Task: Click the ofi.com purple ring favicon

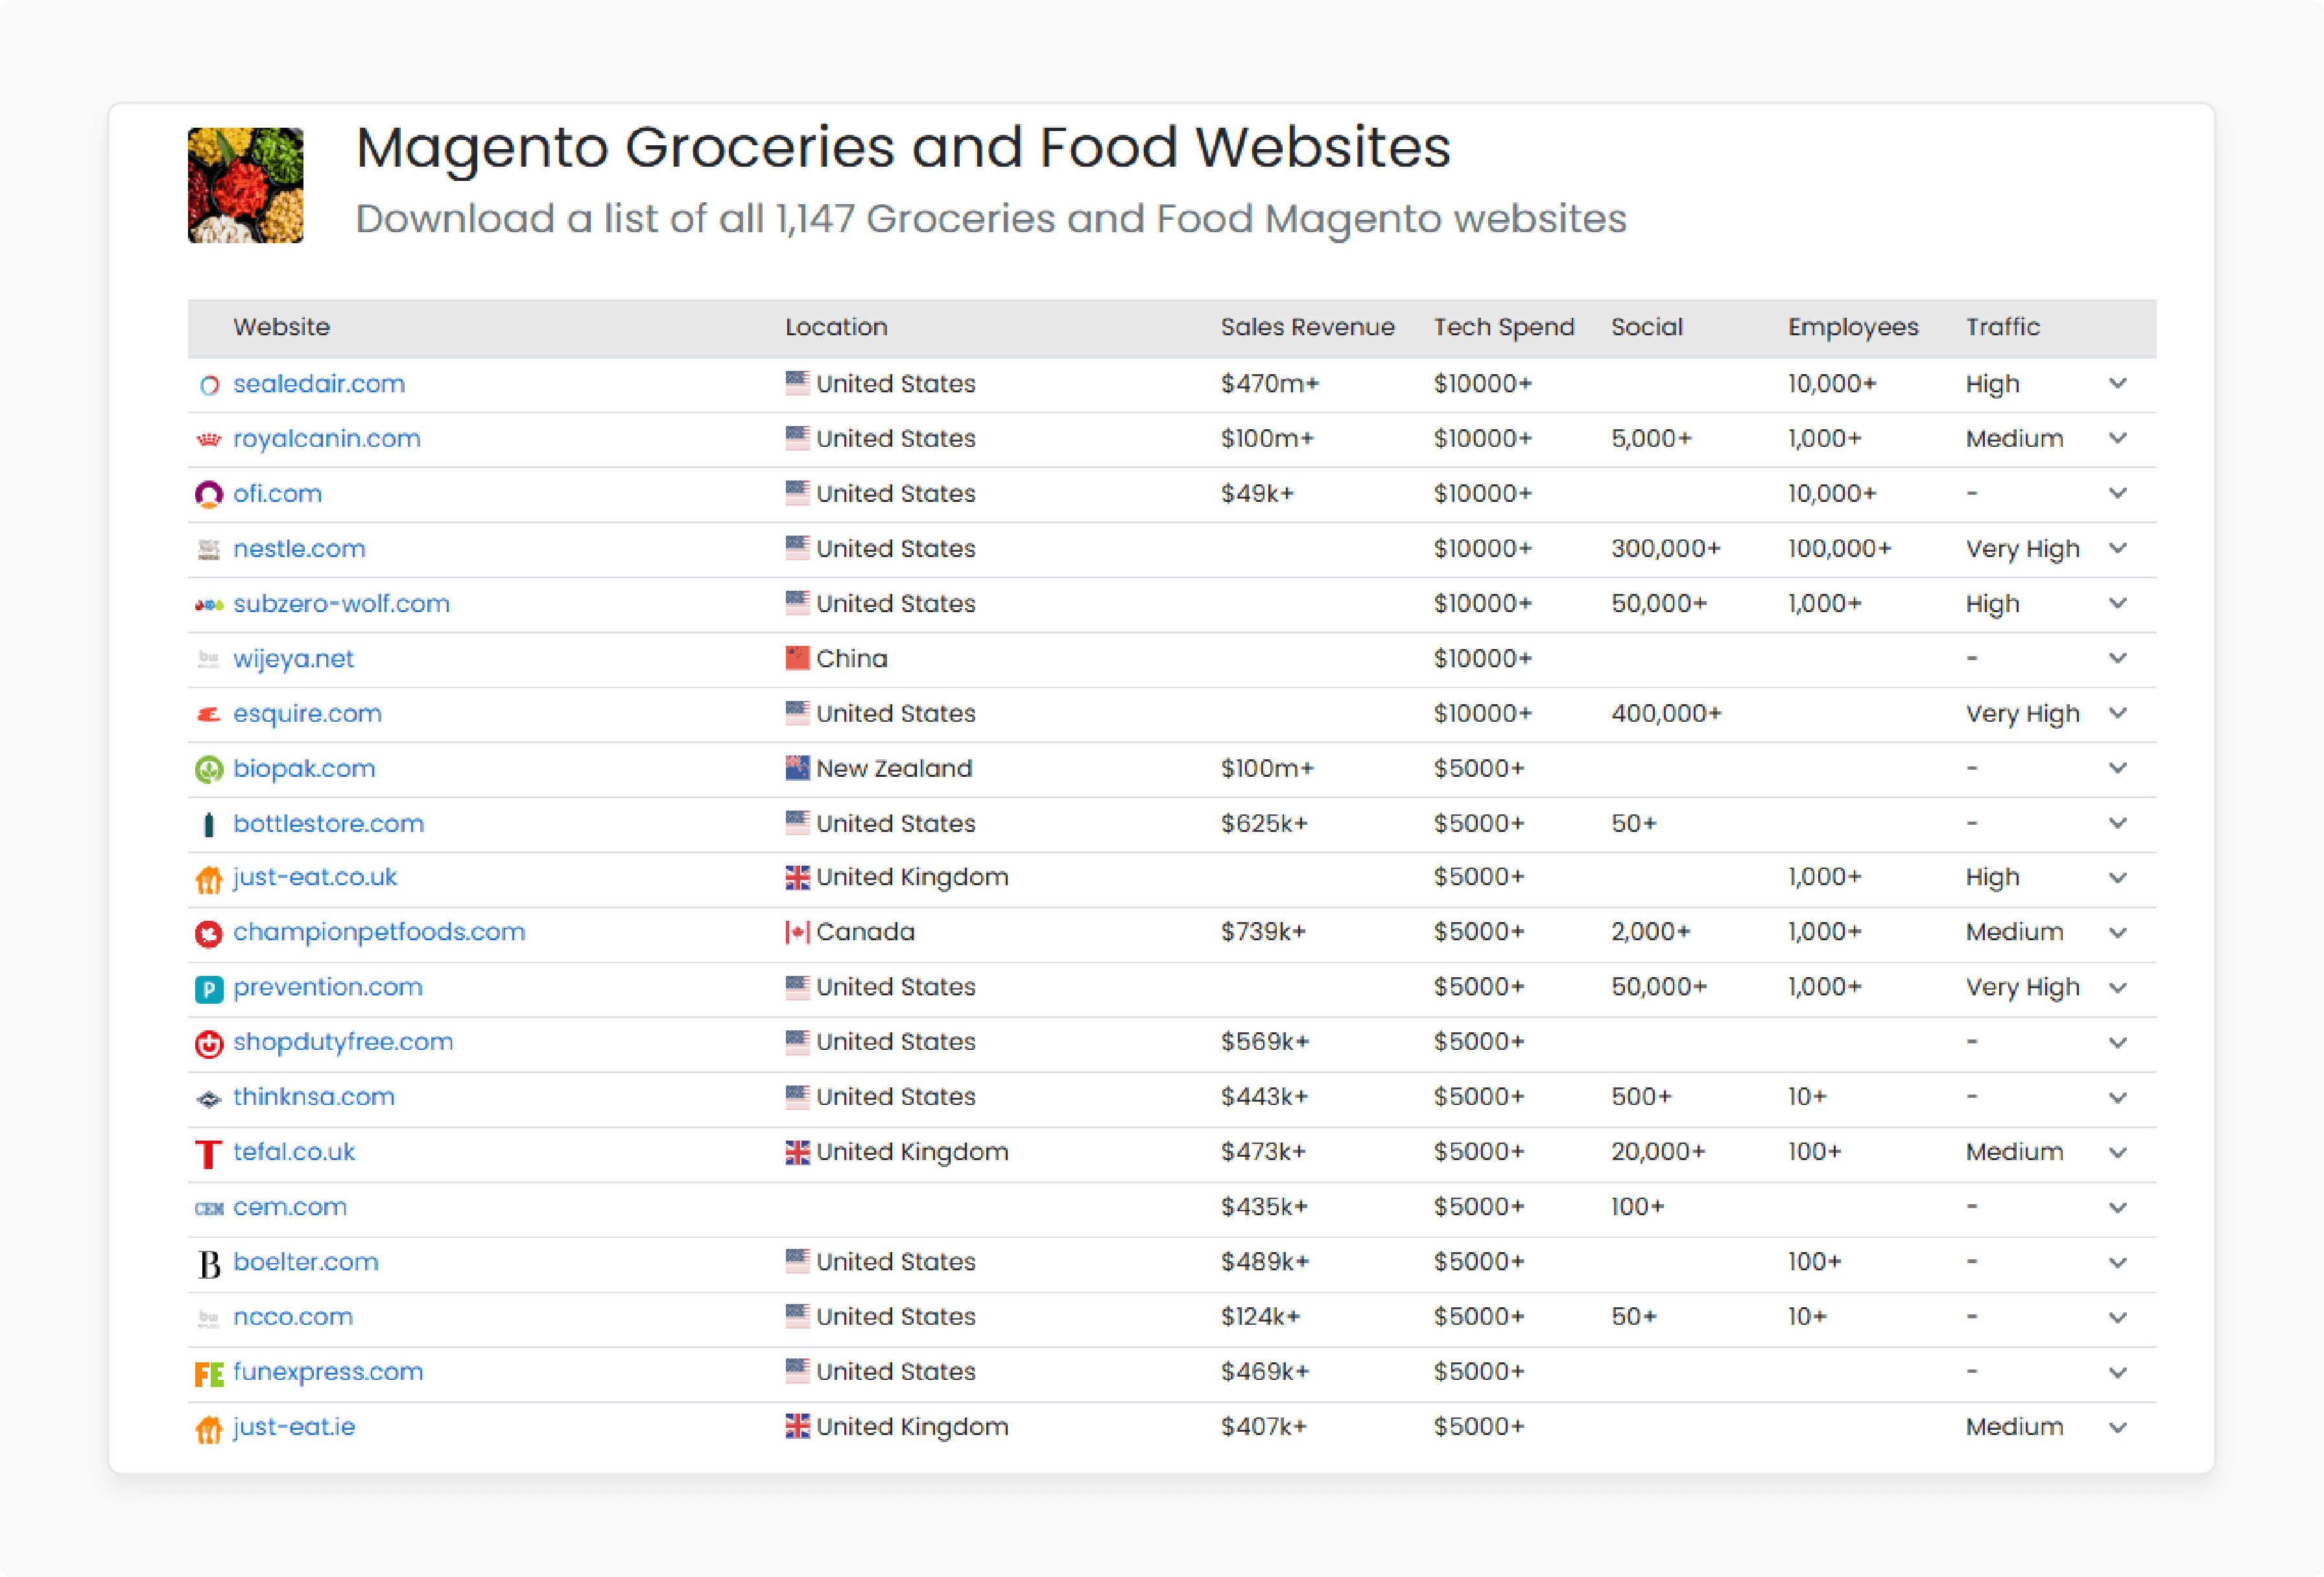Action: 209,495
